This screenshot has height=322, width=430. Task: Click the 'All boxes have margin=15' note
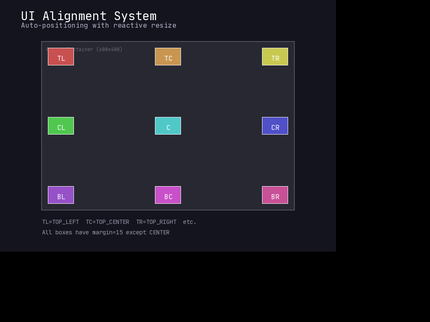click(x=83, y=232)
